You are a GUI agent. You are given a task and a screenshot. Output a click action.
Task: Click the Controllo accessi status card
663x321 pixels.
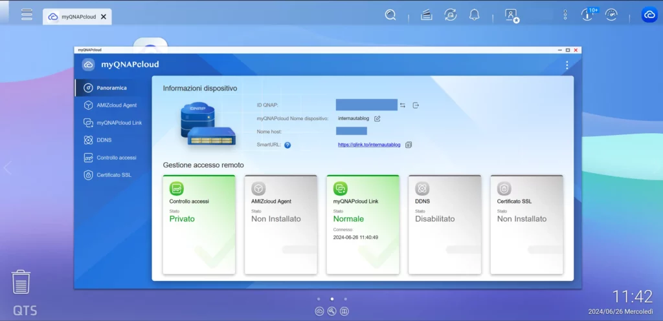[199, 224]
